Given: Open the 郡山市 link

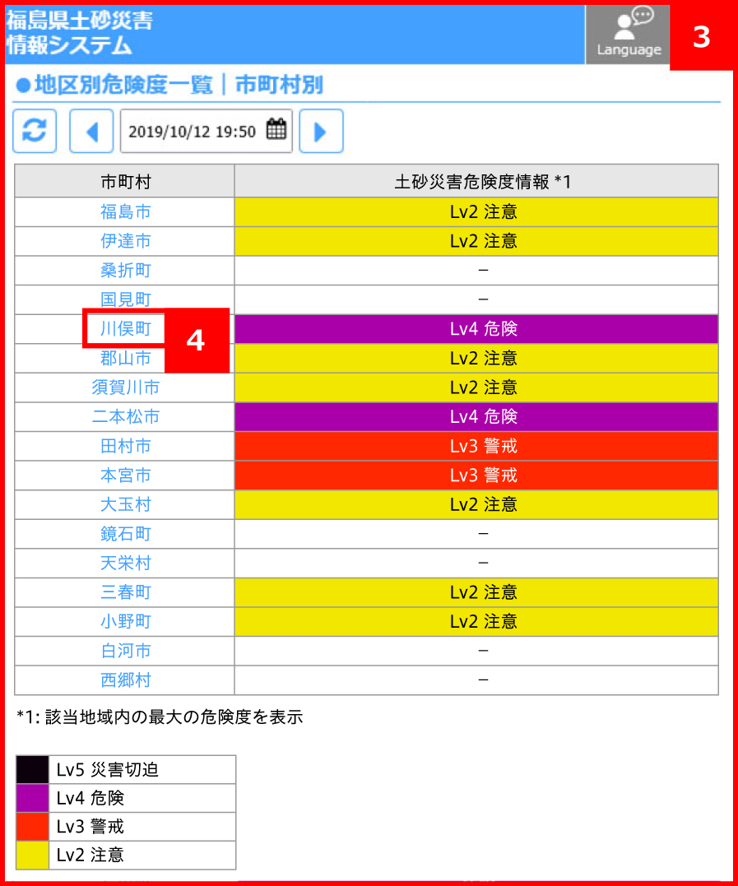Looking at the screenshot, I should [125, 358].
